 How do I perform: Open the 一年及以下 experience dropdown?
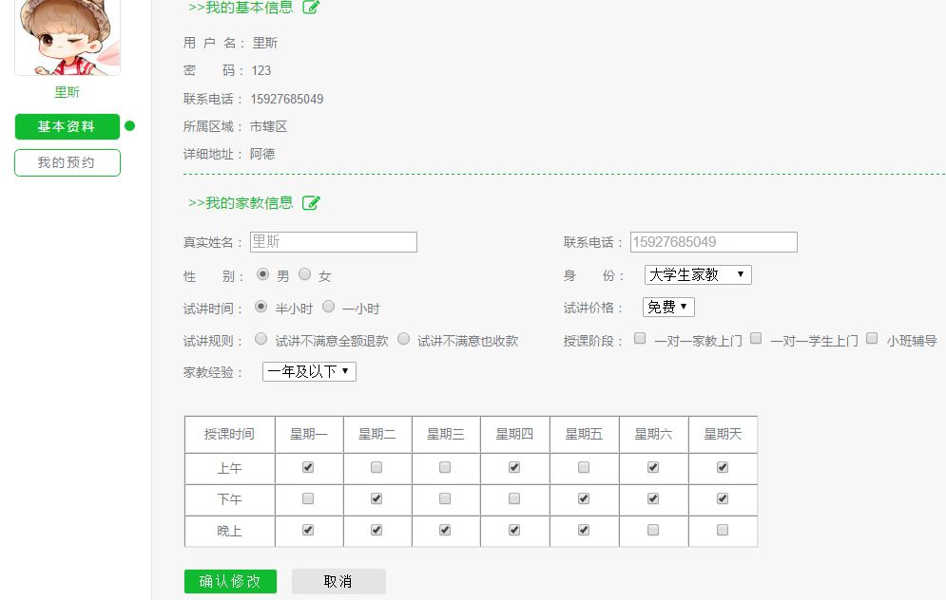[x=309, y=372]
